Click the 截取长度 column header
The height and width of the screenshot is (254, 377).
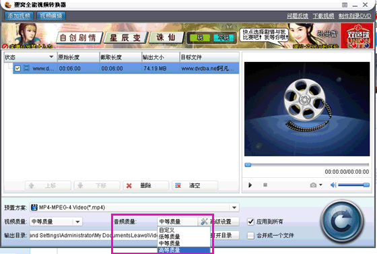pos(121,57)
